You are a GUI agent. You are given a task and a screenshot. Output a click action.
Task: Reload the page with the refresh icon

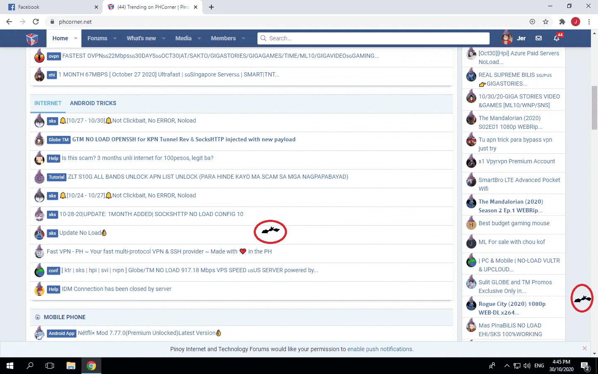pos(36,22)
